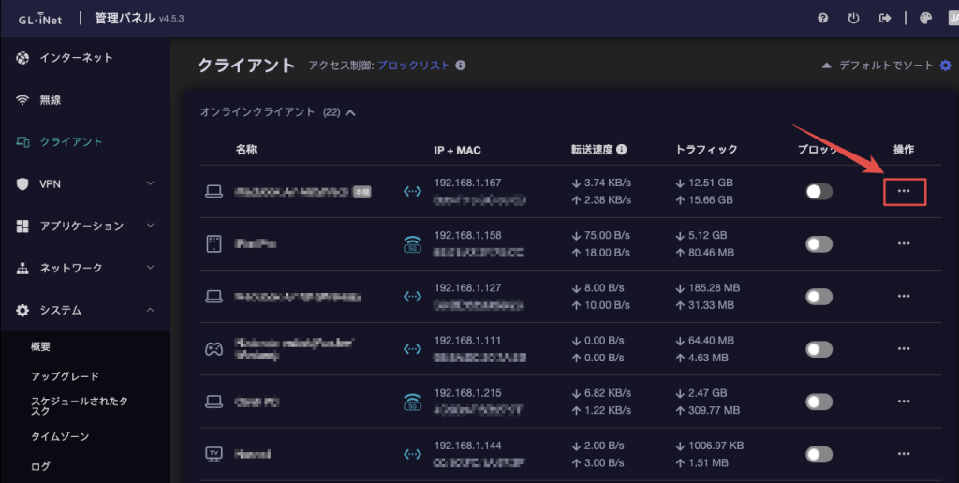959x483 pixels.
Task: Enable block switch for client 192.168.1.111
Action: pyautogui.click(x=819, y=349)
